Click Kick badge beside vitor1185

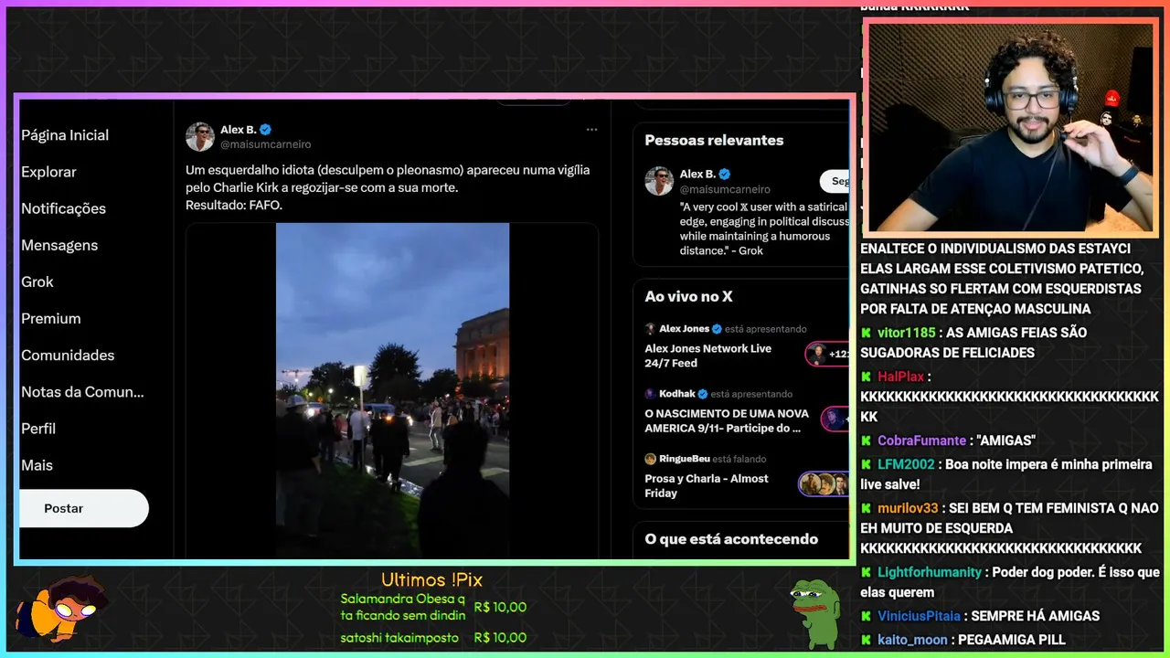[867, 333]
